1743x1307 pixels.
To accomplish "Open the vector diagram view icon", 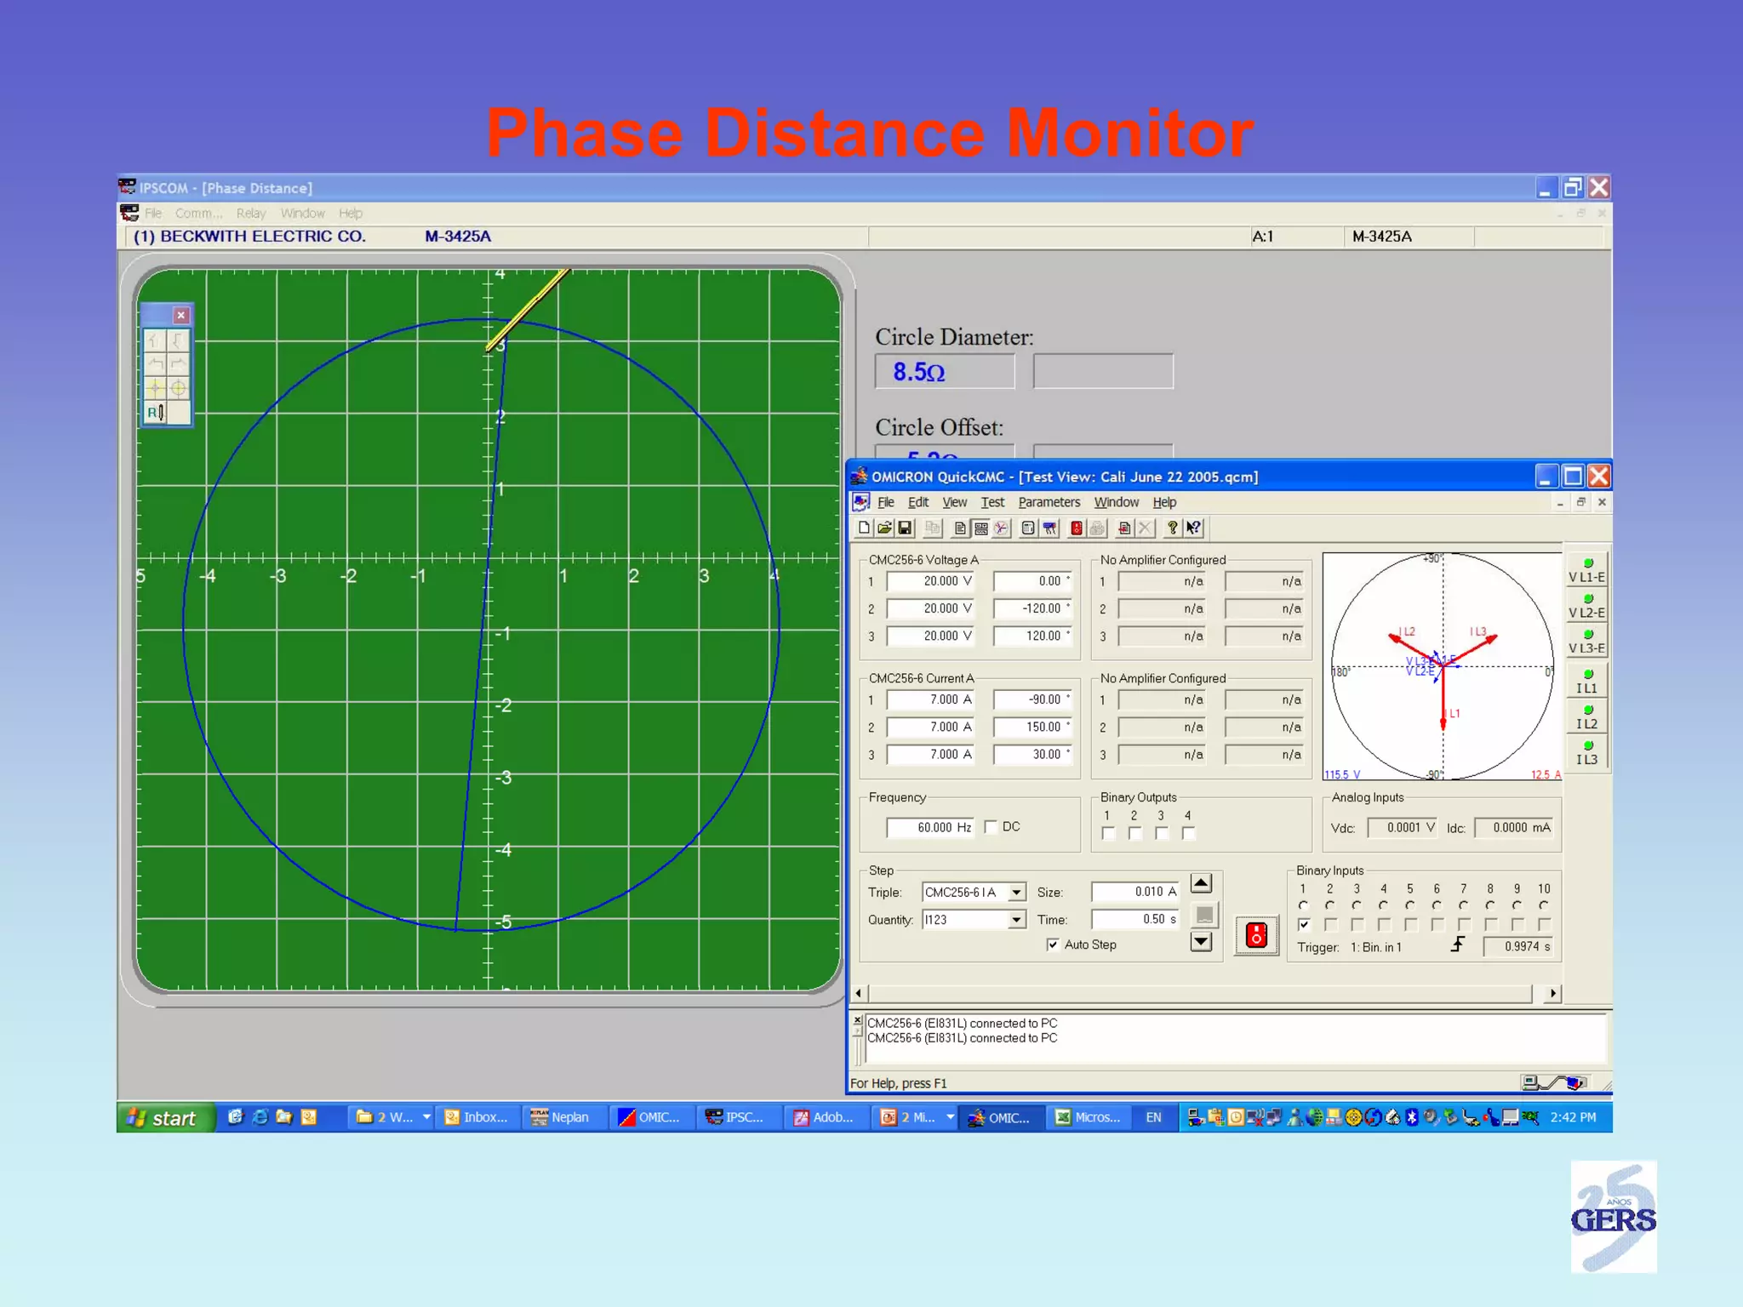I will [1002, 528].
